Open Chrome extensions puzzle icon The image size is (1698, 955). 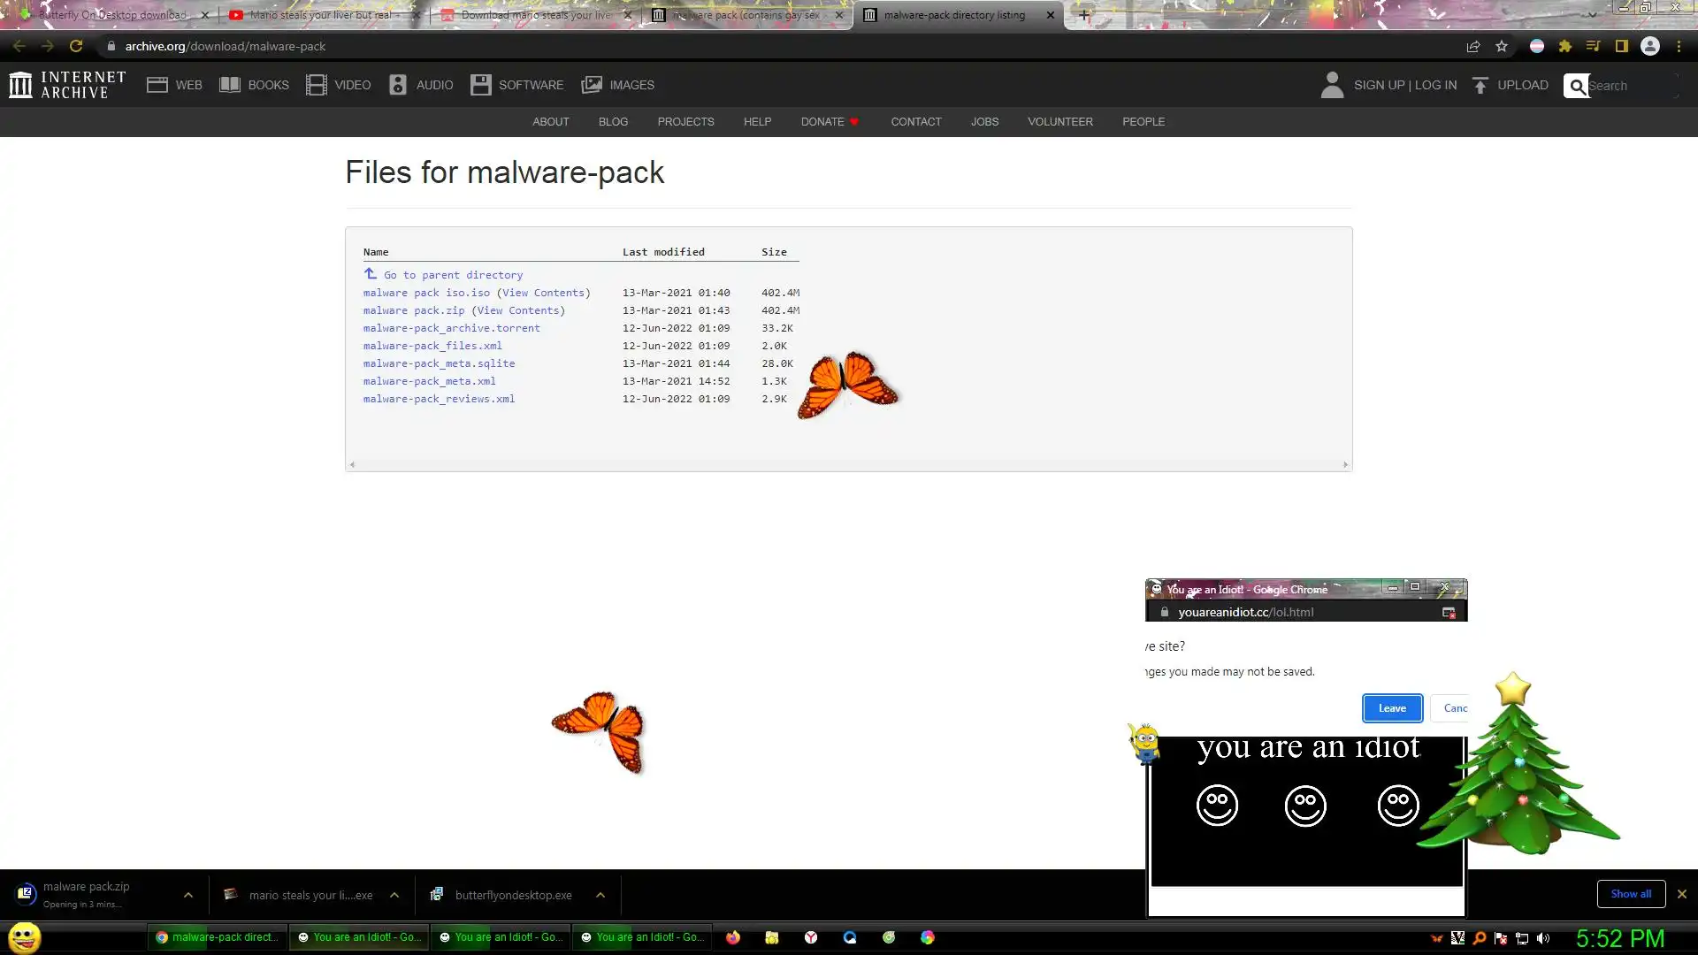(x=1564, y=46)
